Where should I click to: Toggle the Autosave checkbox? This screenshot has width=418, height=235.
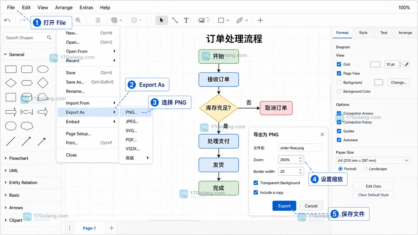(x=339, y=140)
